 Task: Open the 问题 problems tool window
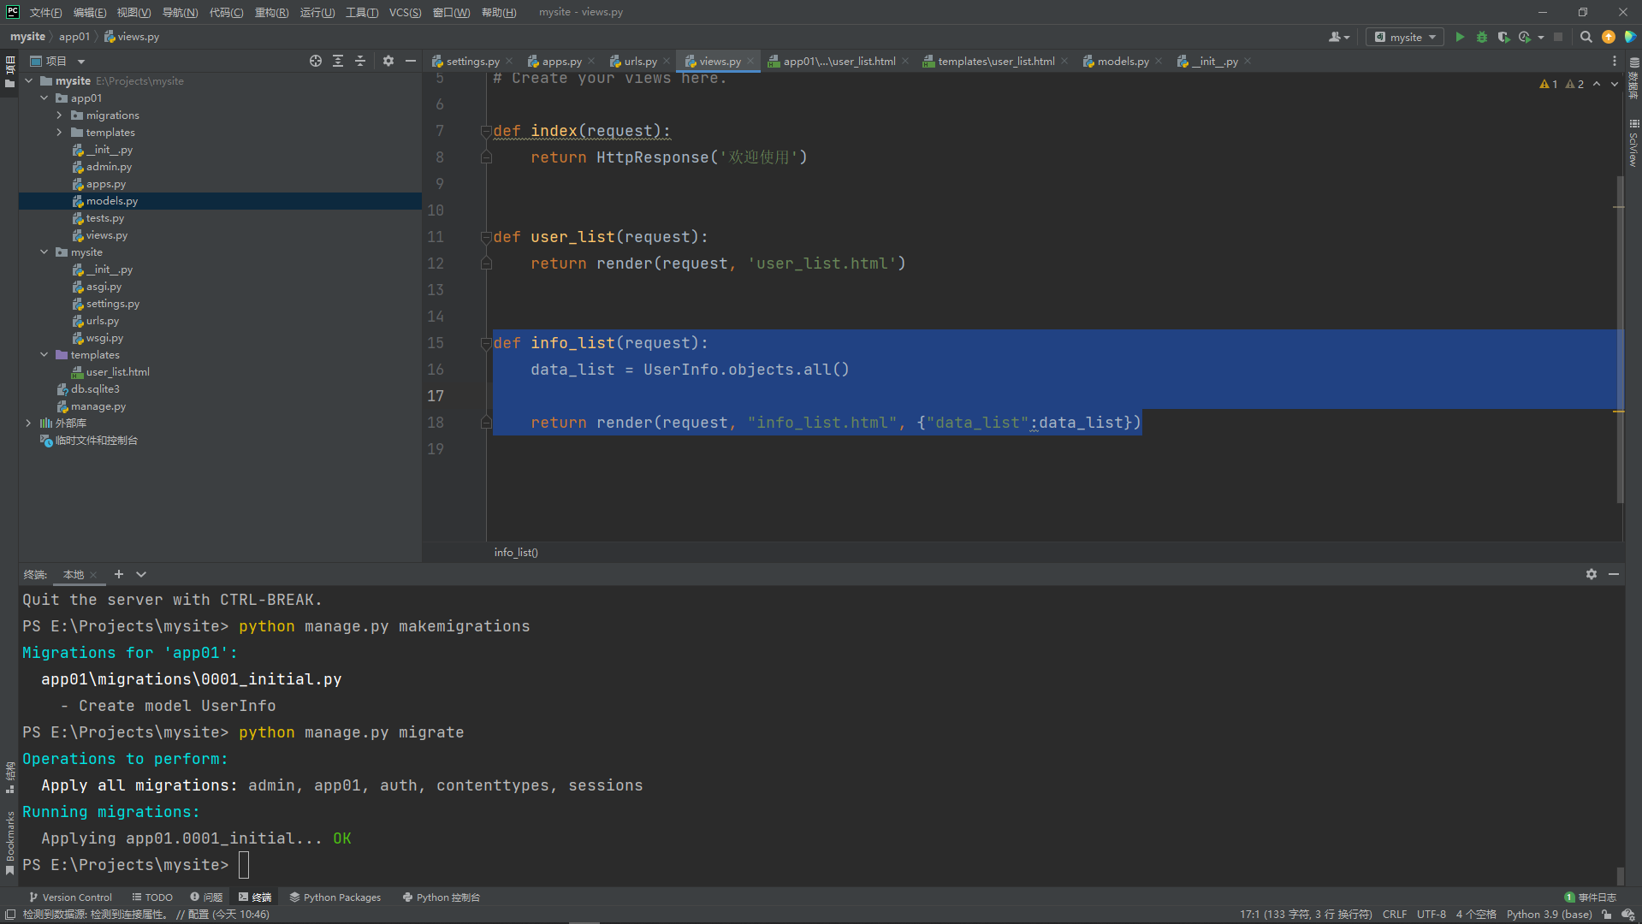pos(206,897)
